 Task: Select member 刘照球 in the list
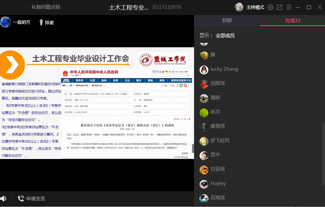pos(218,84)
